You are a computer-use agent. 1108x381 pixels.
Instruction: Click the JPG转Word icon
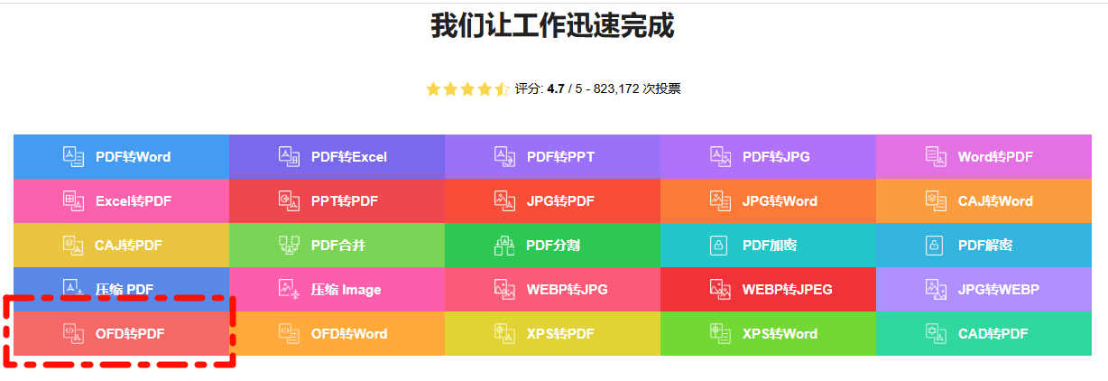pos(720,200)
